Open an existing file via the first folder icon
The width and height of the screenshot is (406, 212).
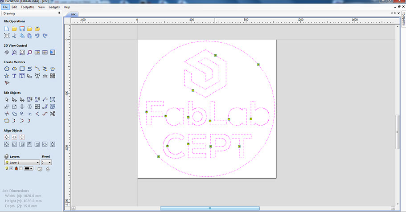(x=14, y=29)
